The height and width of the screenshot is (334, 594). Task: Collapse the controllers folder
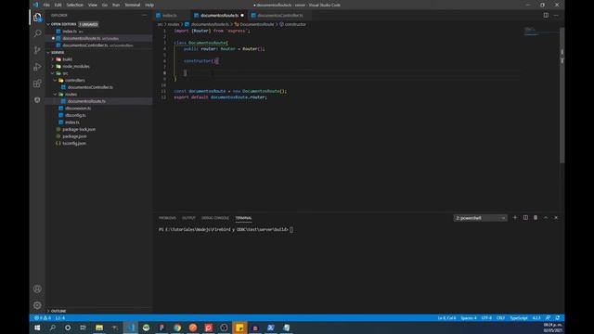(x=74, y=81)
